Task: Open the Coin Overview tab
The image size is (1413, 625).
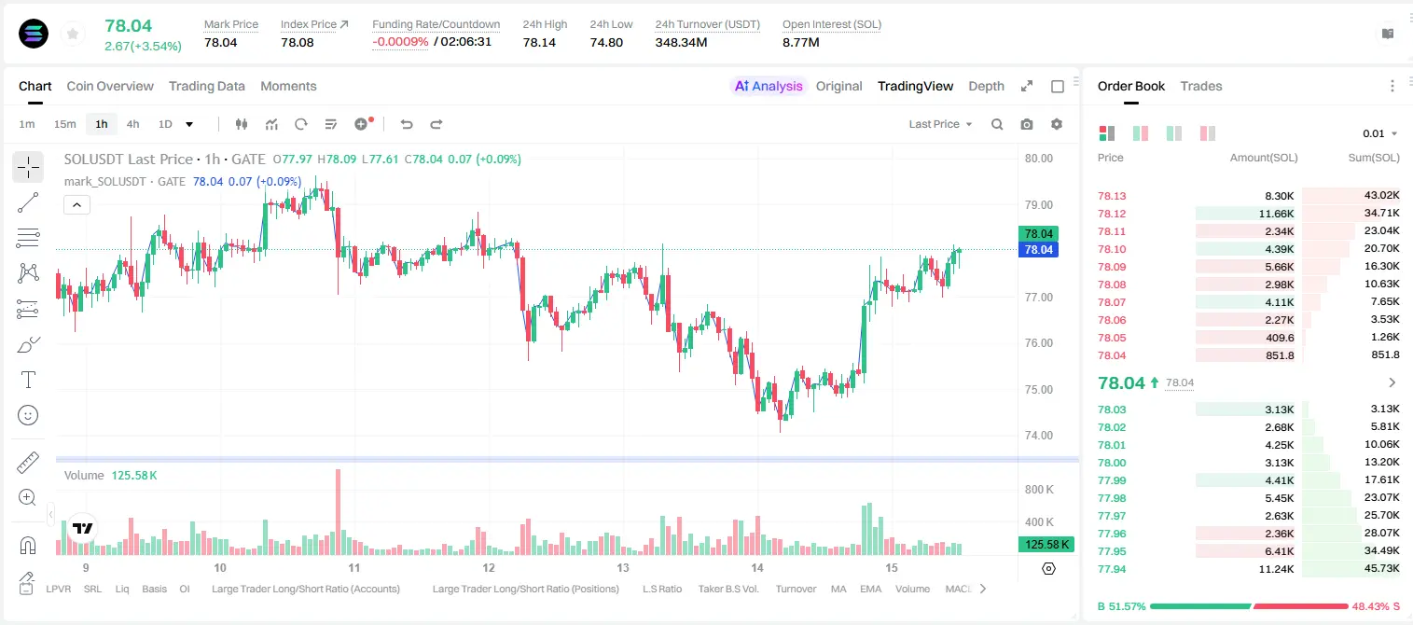Action: click(x=110, y=86)
